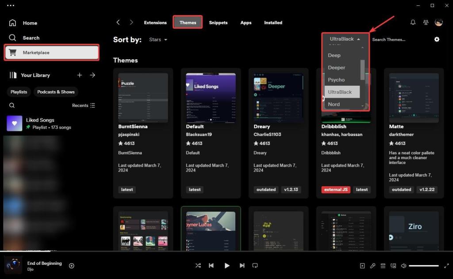Screen dimensions: 453x279
Task: Open the Marketplace sidebar item
Action: coord(52,53)
